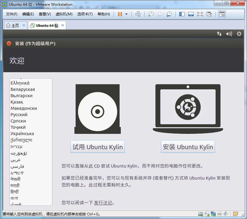
Task: Close the installer window with red button
Action: pos(9,44)
